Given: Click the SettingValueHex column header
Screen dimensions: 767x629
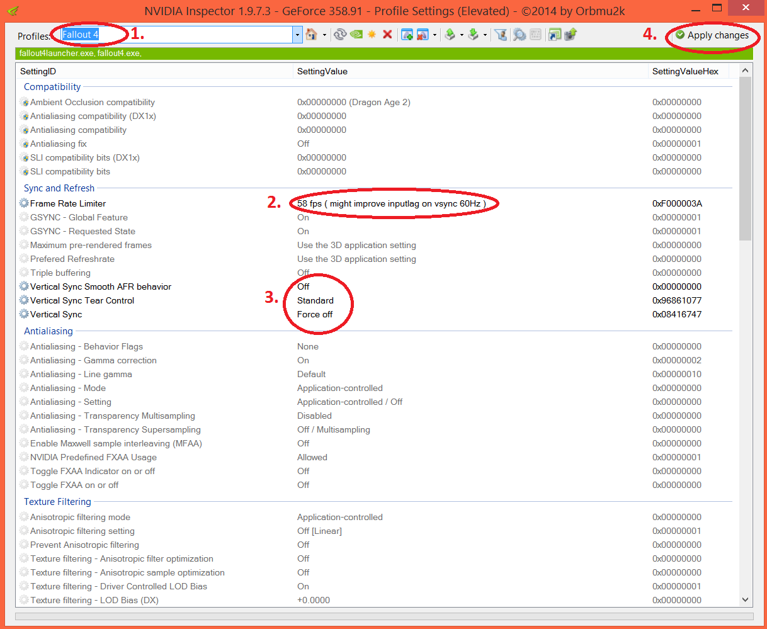Looking at the screenshot, I should pos(690,71).
